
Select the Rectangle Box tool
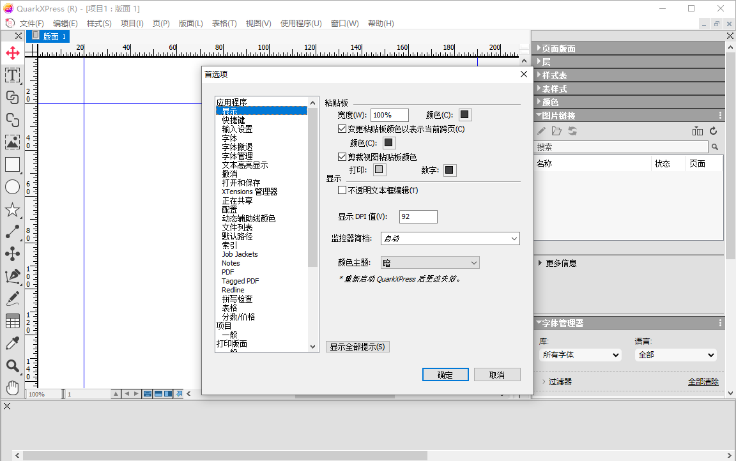13,165
